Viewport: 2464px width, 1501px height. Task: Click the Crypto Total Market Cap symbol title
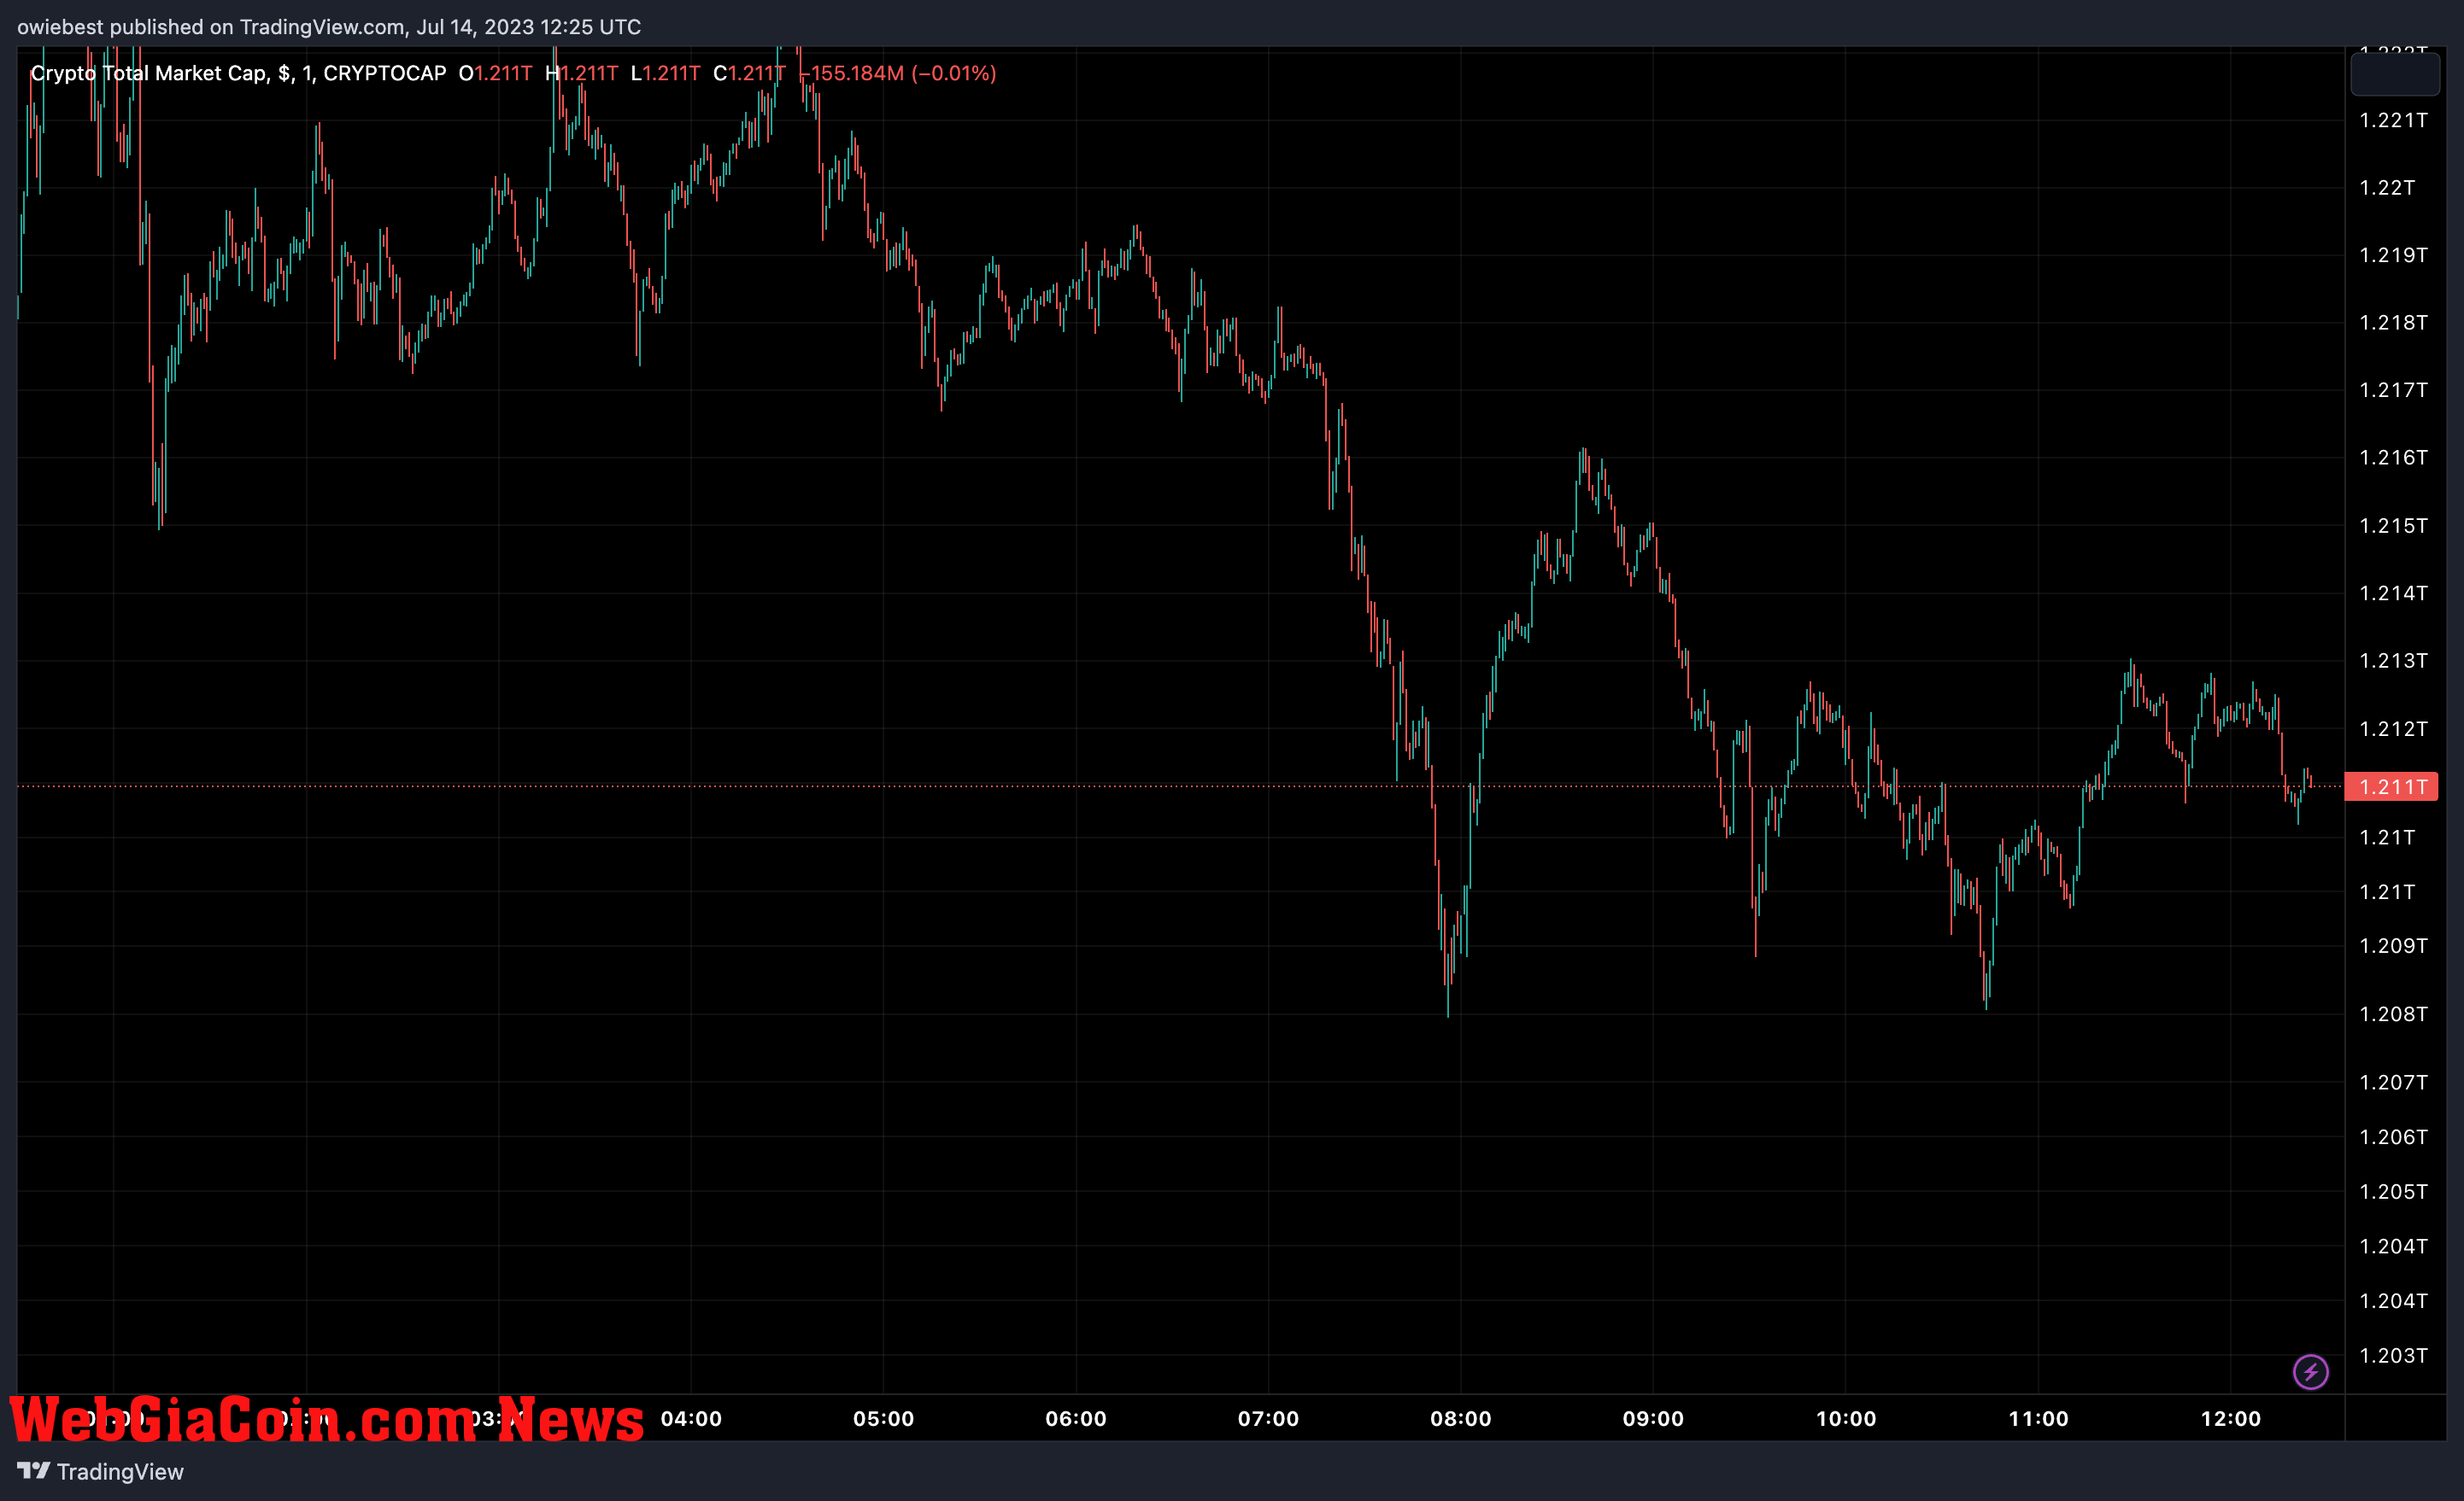pos(238,73)
